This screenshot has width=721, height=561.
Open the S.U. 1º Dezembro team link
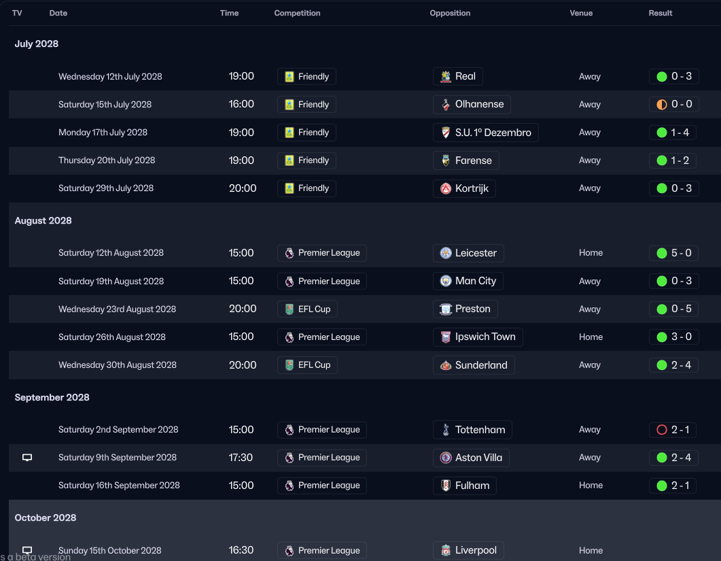coord(493,133)
